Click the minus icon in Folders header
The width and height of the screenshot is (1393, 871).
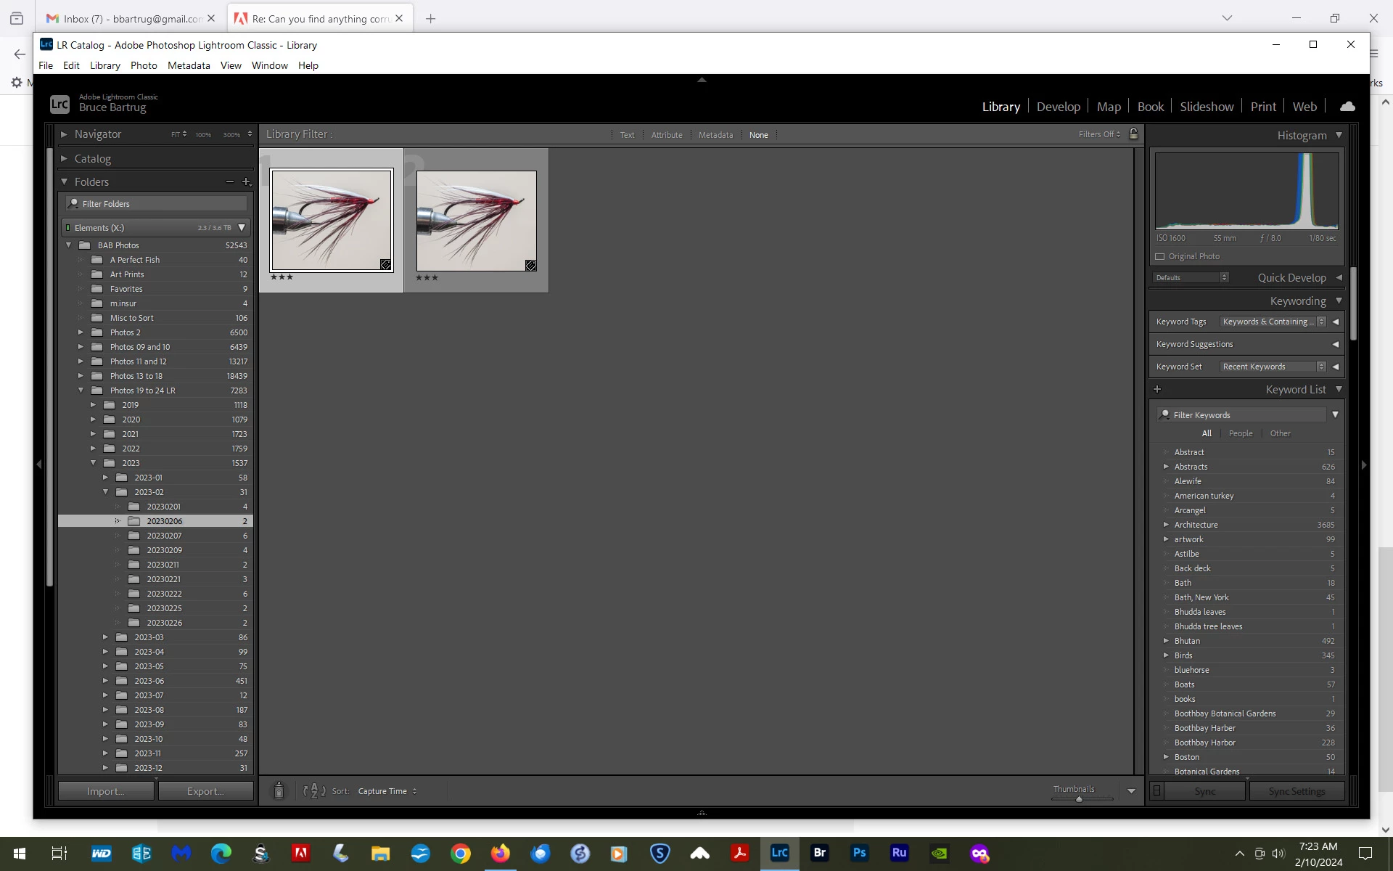tap(229, 181)
